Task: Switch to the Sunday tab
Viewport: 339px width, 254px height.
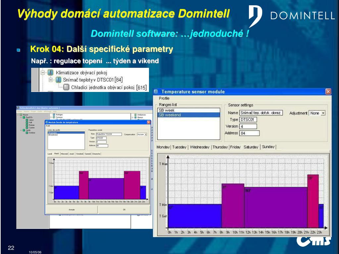Action: click(x=268, y=147)
